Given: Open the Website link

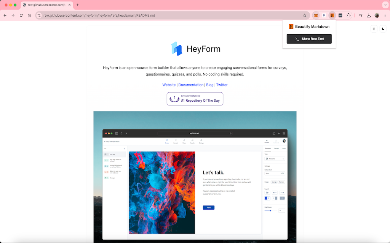Looking at the screenshot, I should 169,85.
